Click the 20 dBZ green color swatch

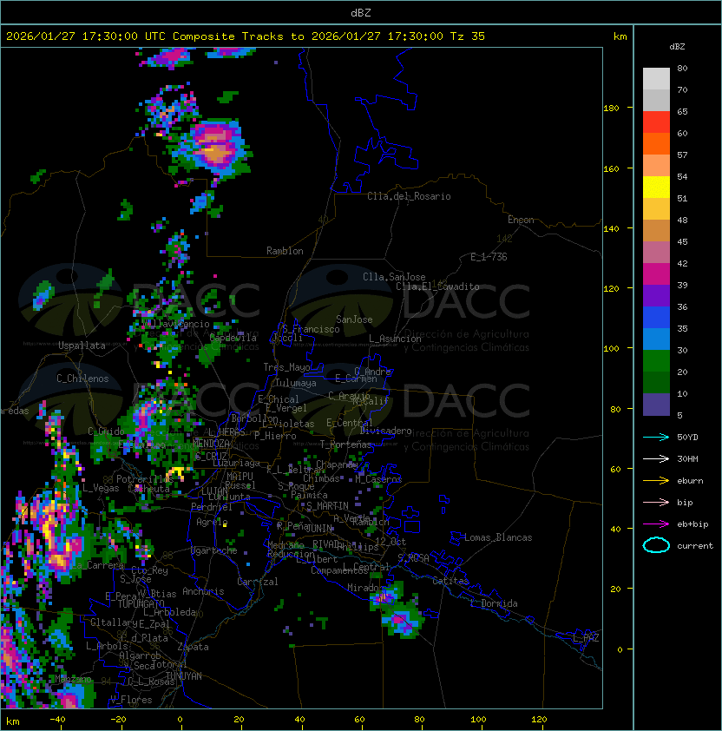656,383
